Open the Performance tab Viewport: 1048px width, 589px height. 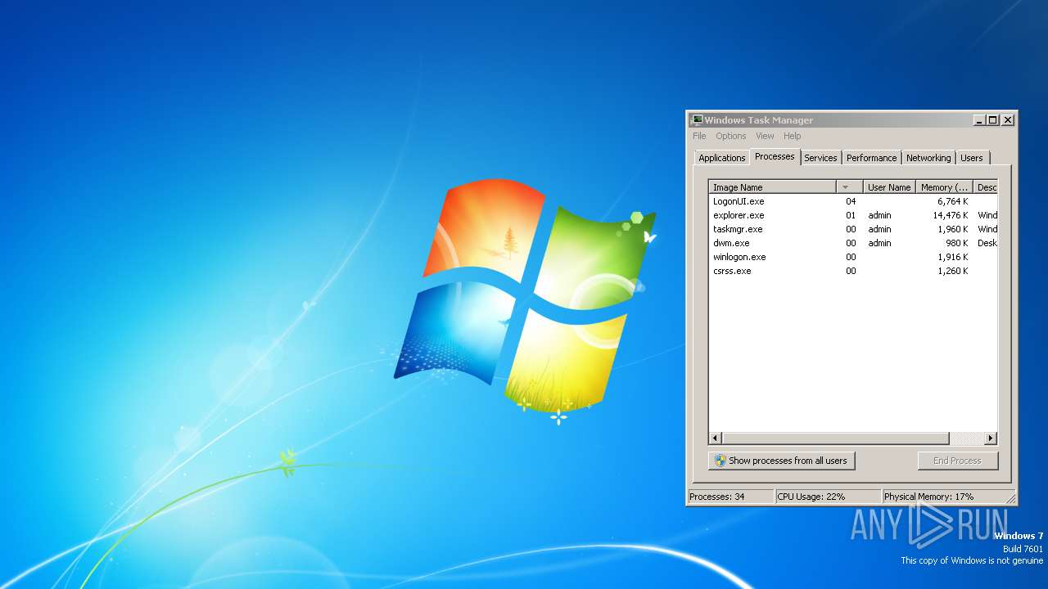tap(871, 158)
